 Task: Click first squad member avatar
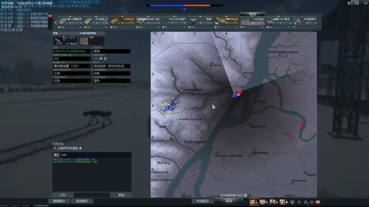click(x=252, y=202)
